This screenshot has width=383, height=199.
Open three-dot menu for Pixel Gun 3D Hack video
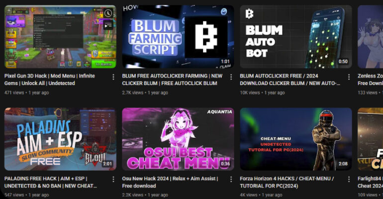click(113, 77)
